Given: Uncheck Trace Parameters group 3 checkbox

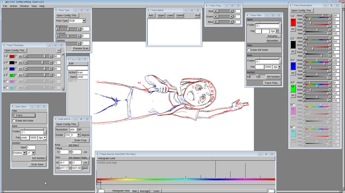Looking at the screenshot, I should (294, 60).
